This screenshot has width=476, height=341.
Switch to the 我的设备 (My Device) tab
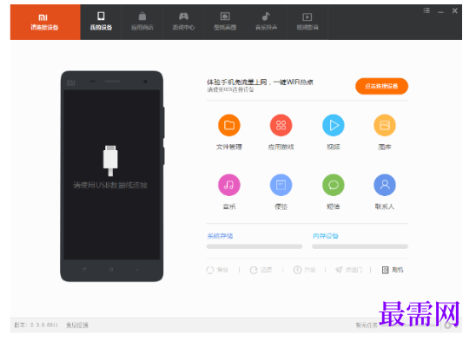[101, 22]
